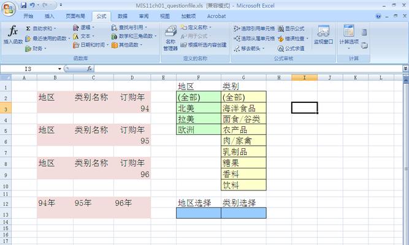The height and width of the screenshot is (245, 409).
Task: Open the quick access toolbar customize arrow
Action: point(61,5)
